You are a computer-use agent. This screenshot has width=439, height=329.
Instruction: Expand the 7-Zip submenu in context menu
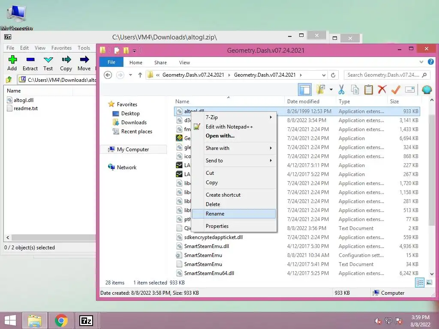271,117
